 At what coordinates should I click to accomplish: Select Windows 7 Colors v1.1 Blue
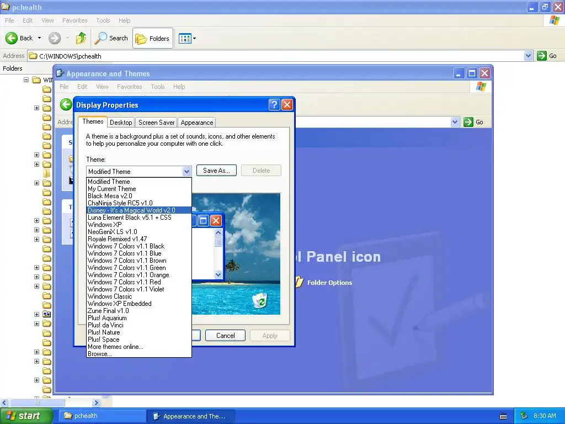coord(138,253)
